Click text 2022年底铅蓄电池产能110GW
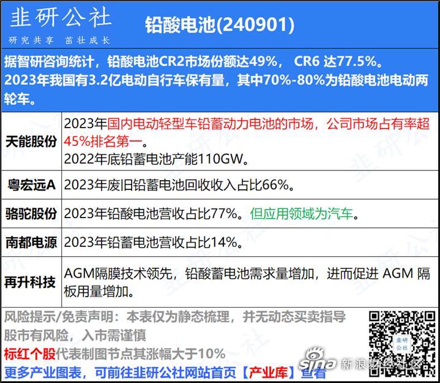This screenshot has width=440, height=383. tap(156, 159)
